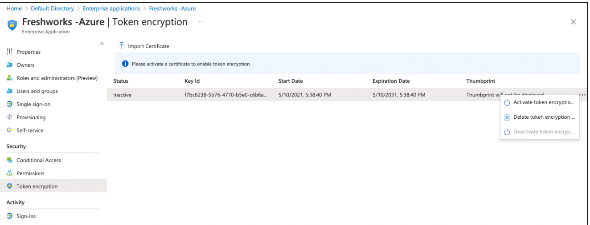The height and width of the screenshot is (225, 590).
Task: Click the Key Id column header
Action: [192, 81]
